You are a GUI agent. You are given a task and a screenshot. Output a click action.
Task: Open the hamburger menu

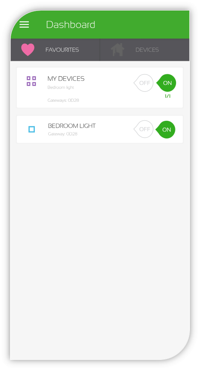pyautogui.click(x=24, y=24)
